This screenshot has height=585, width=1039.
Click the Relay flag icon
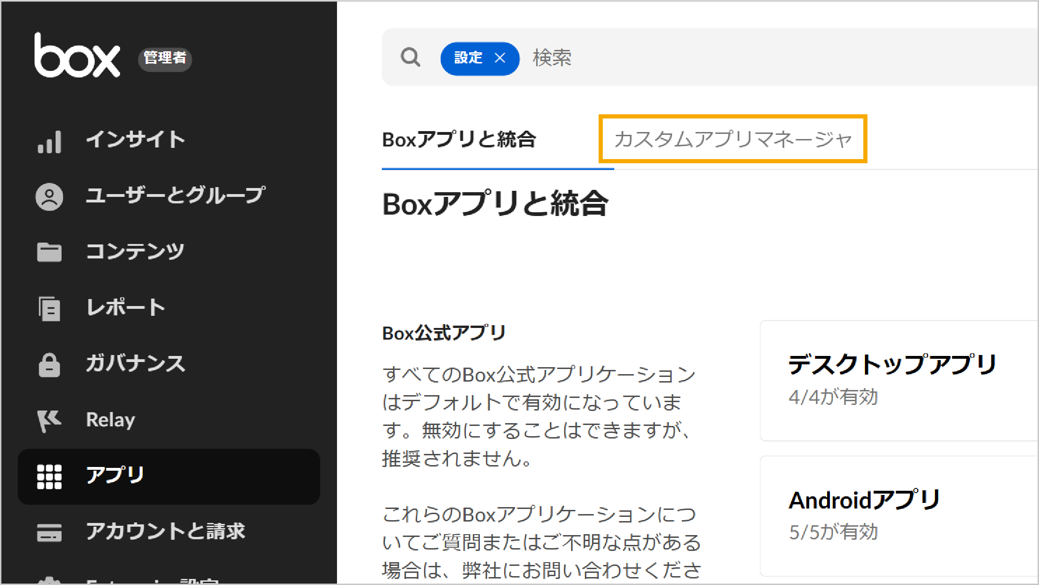click(49, 421)
